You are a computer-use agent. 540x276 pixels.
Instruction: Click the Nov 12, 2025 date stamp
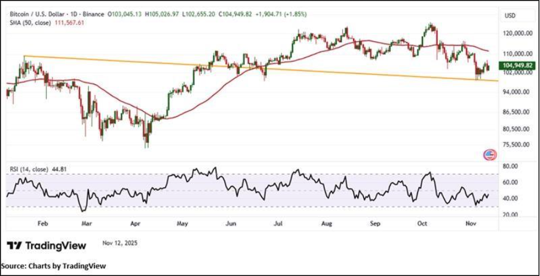coord(120,243)
